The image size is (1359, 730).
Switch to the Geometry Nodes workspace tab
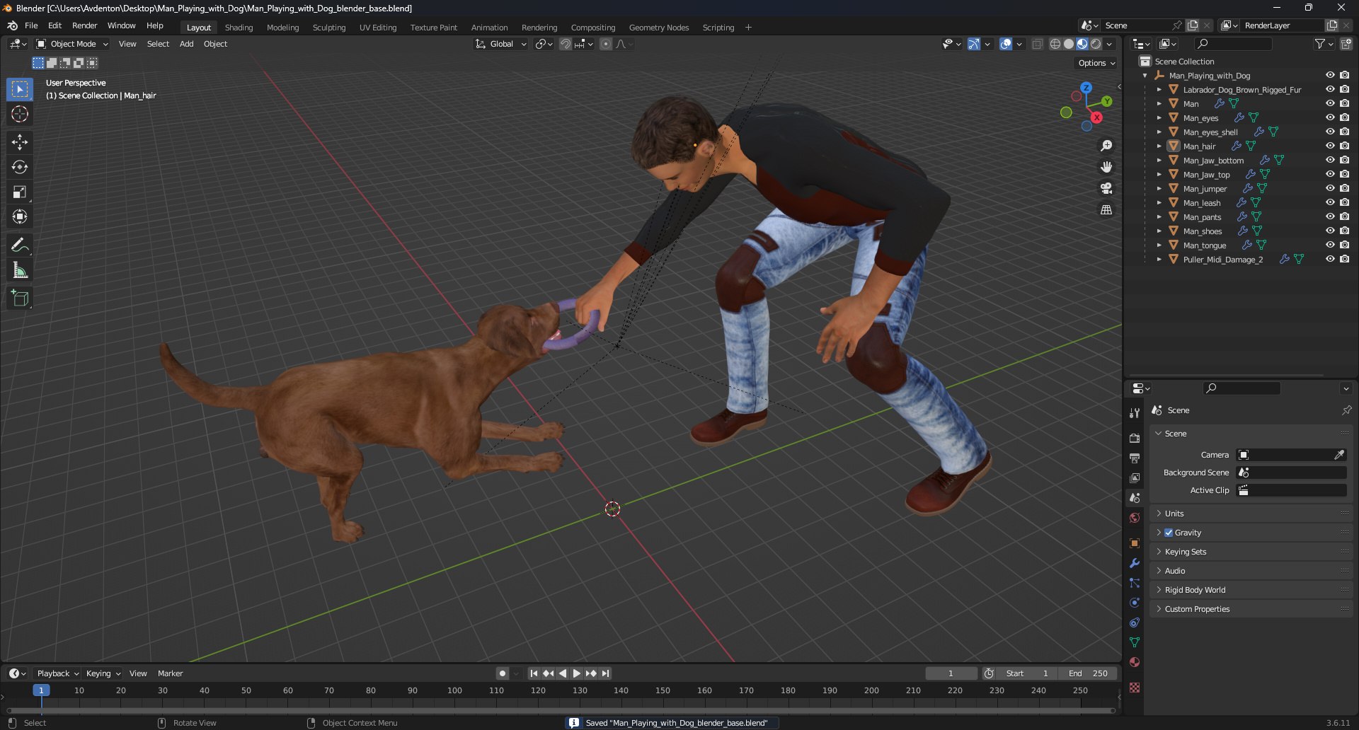point(659,28)
